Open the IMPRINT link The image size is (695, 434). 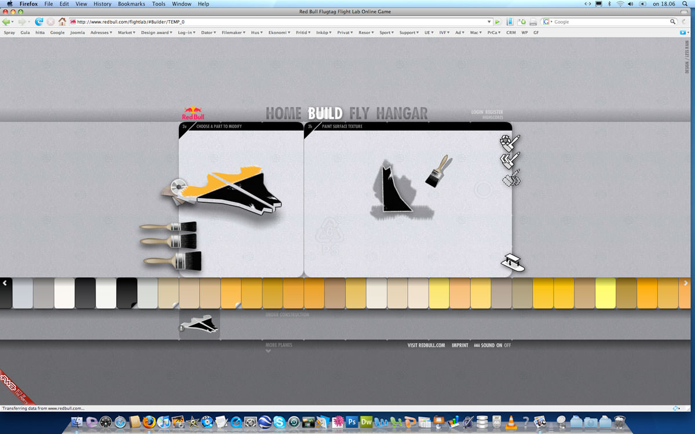pyautogui.click(x=460, y=345)
